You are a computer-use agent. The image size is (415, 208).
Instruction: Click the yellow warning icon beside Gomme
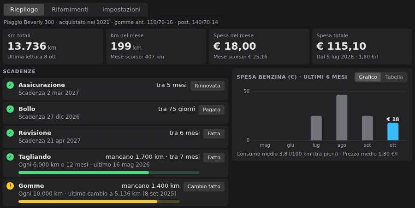10,186
